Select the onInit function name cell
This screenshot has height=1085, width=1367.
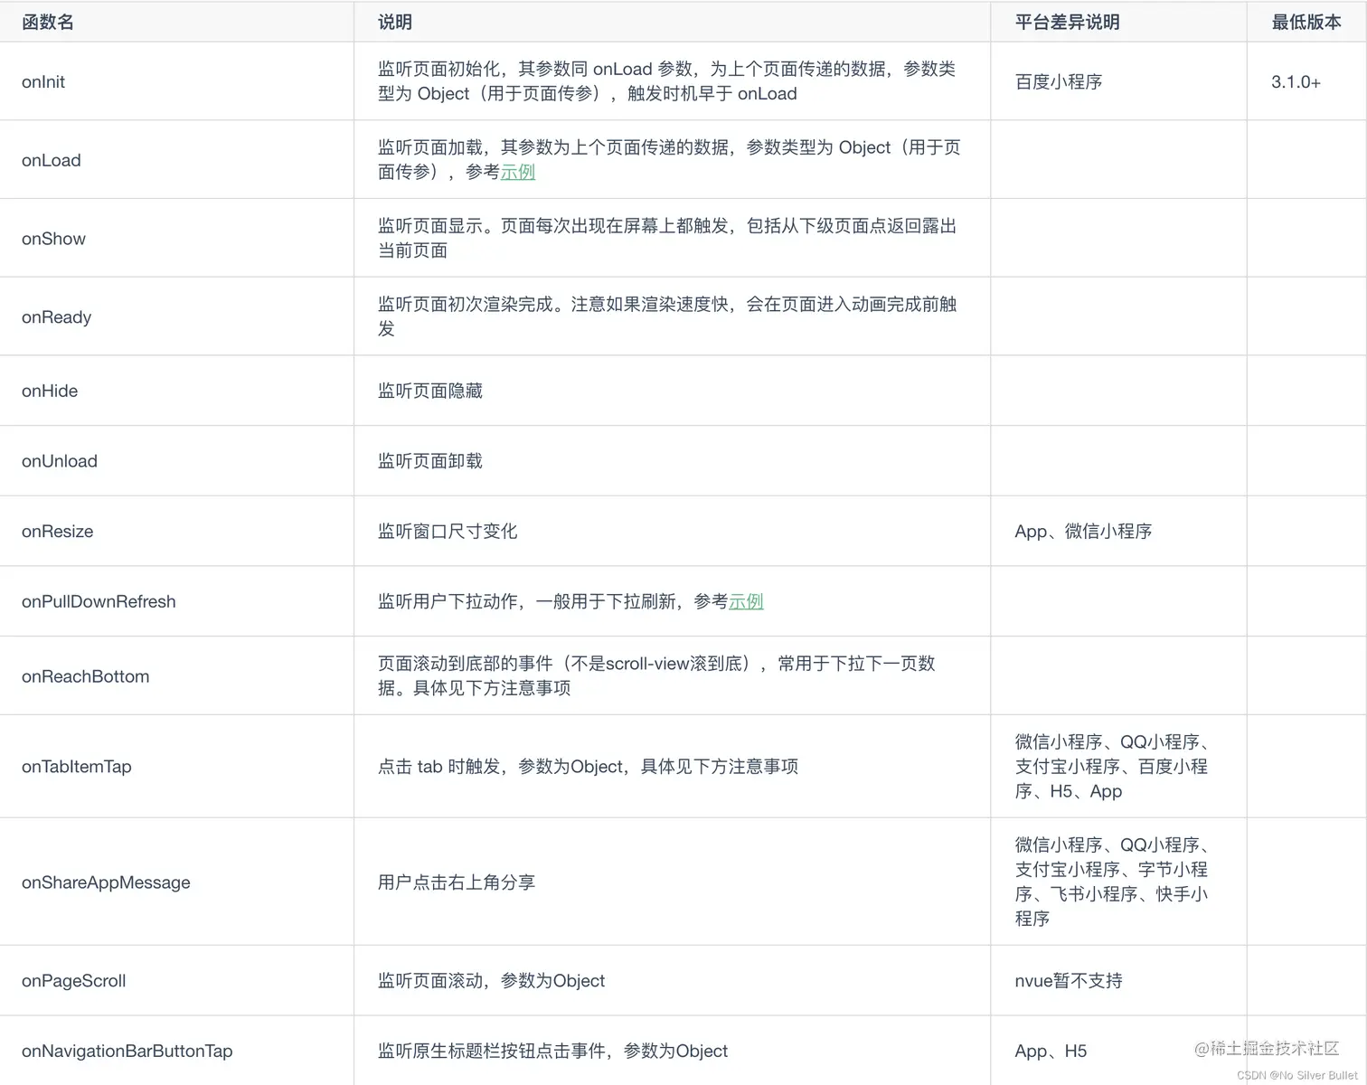coord(42,81)
